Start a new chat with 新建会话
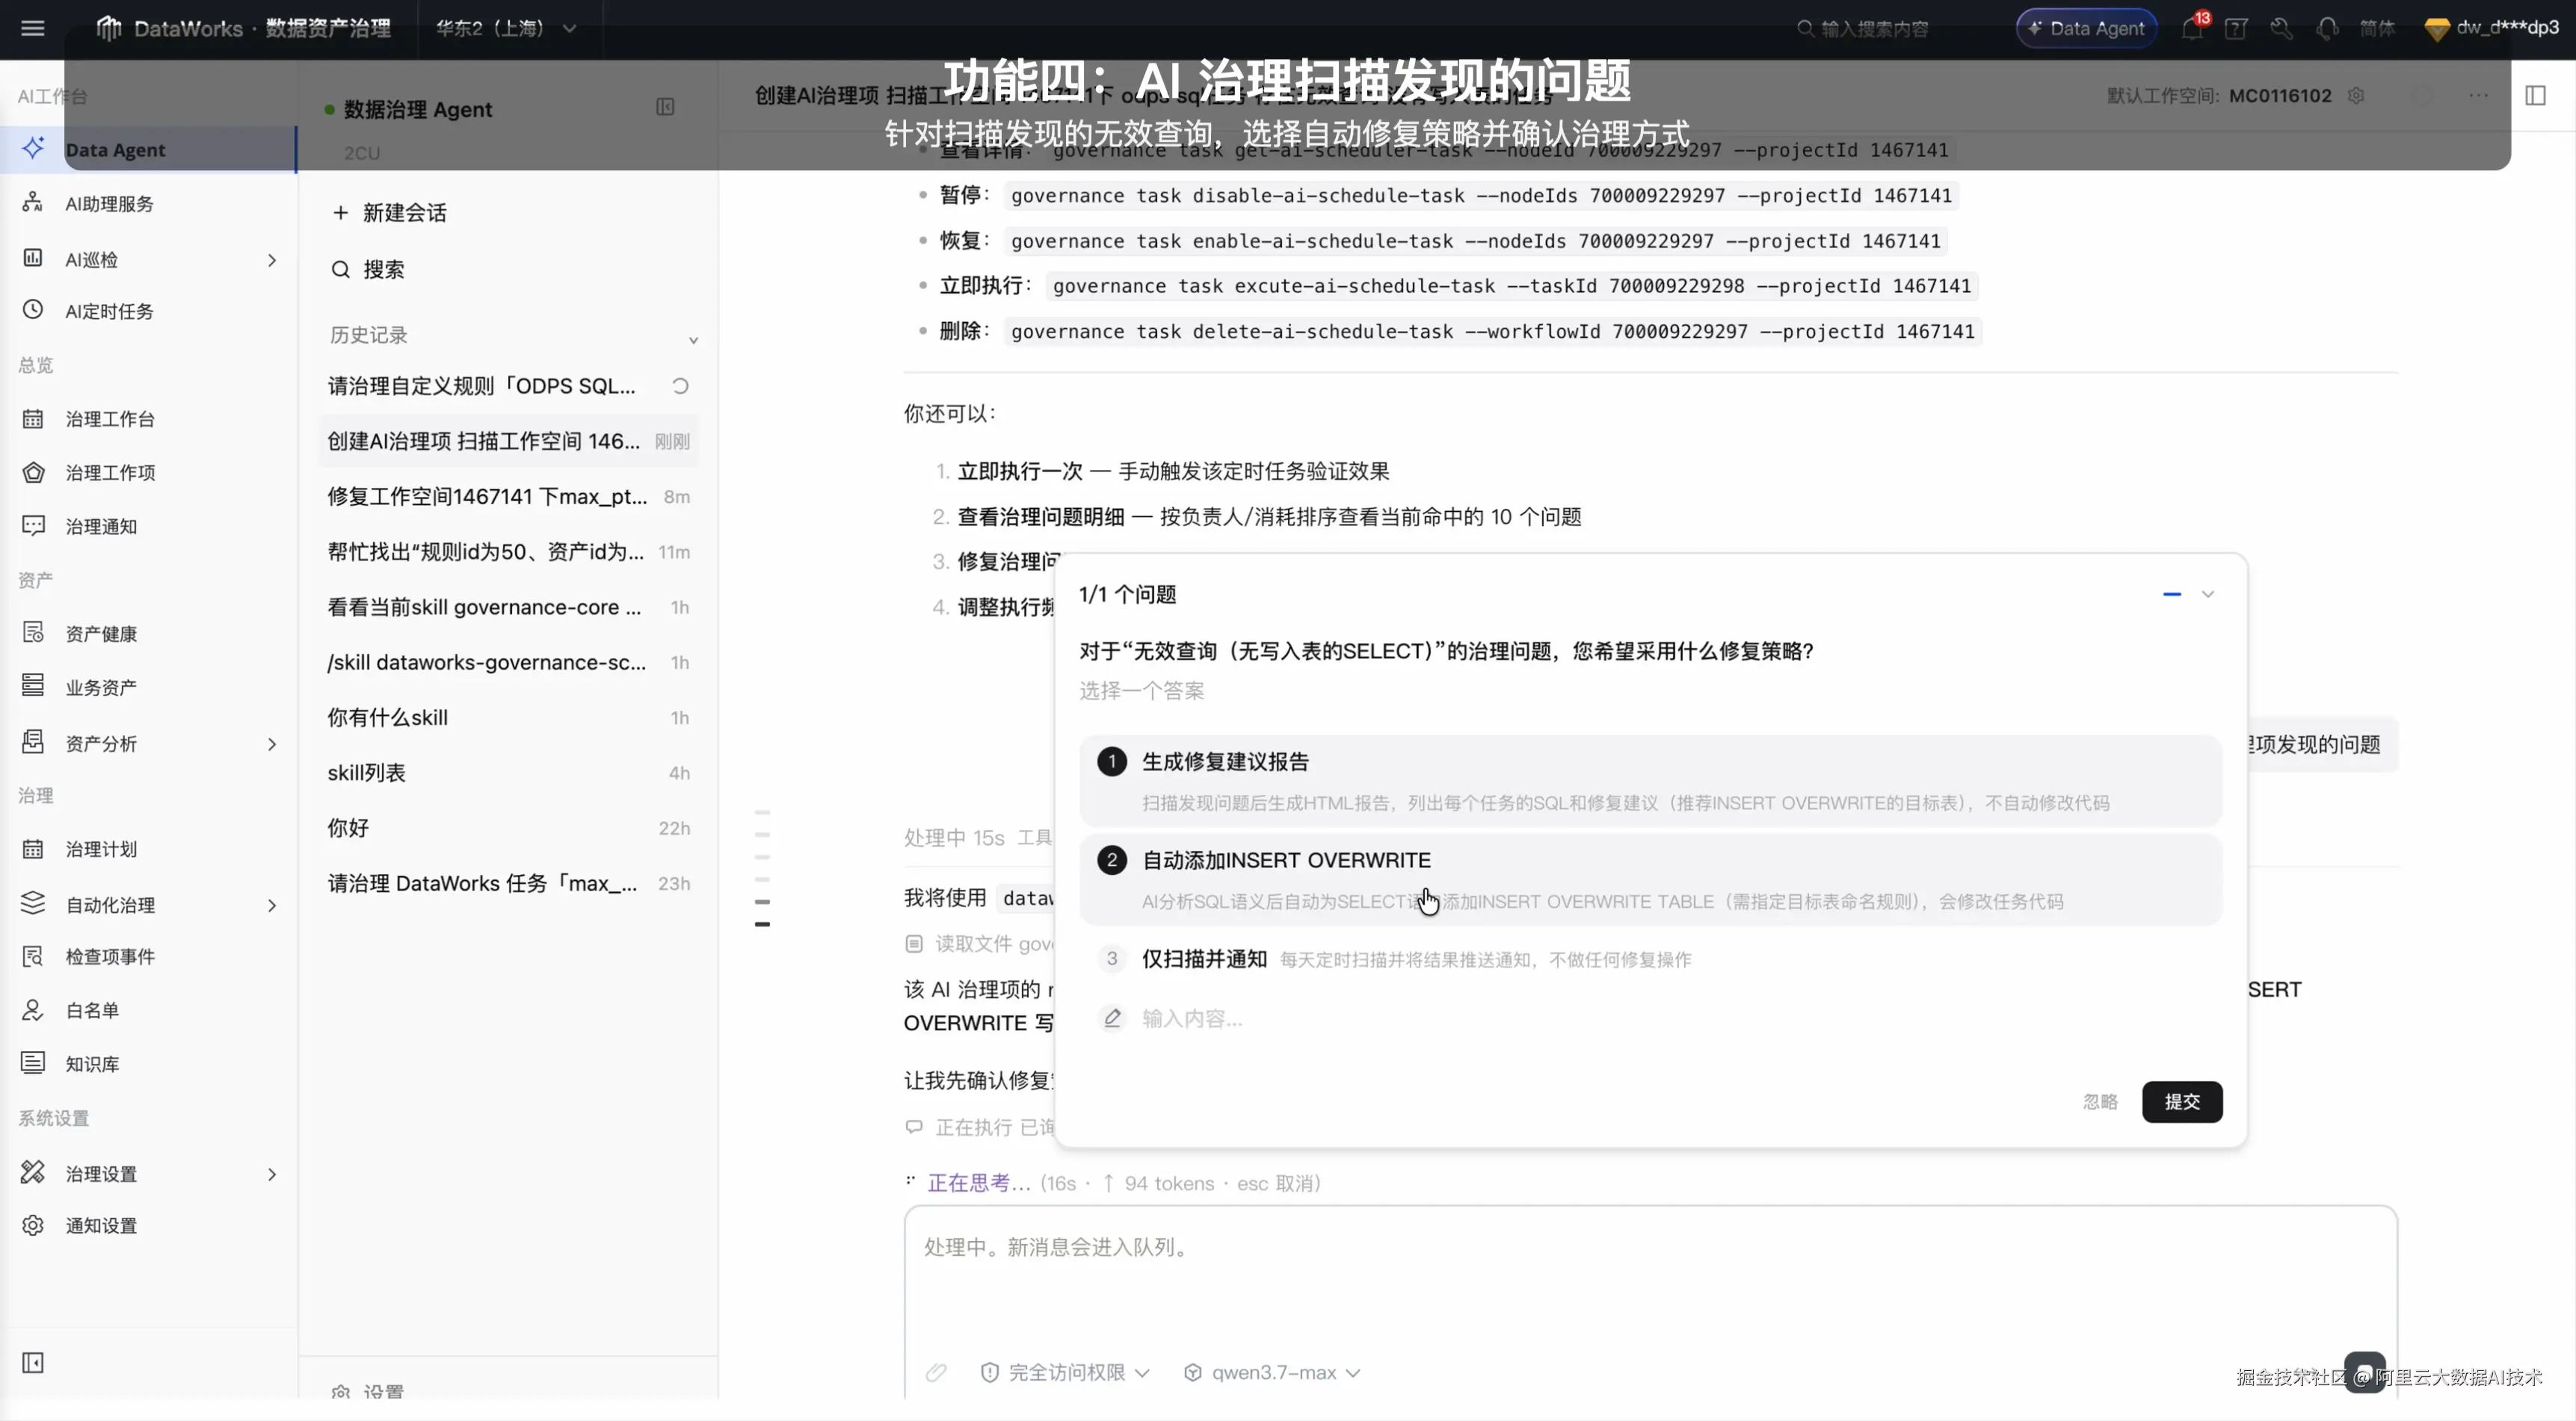Image resolution: width=2576 pixels, height=1421 pixels. pyautogui.click(x=390, y=213)
